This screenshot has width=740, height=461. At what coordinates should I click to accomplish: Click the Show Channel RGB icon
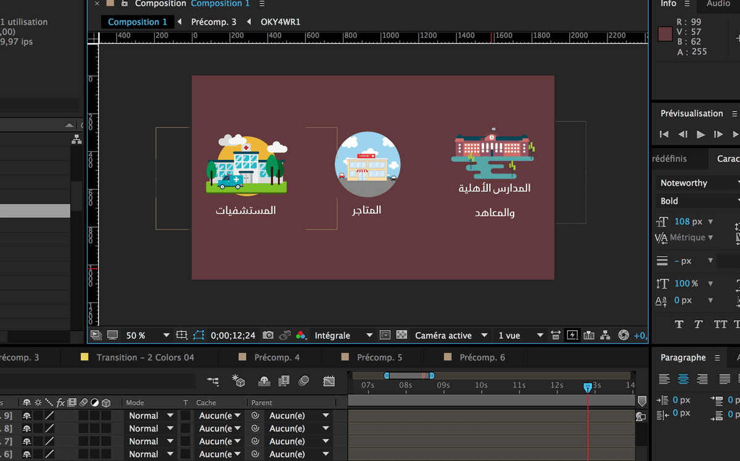(x=301, y=335)
